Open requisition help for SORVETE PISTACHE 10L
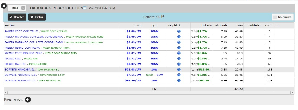 tap(179, 80)
